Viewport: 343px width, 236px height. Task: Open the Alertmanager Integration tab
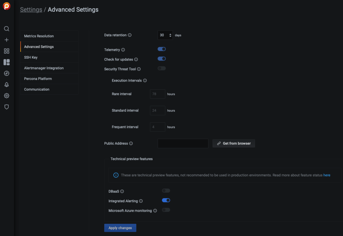(x=44, y=68)
